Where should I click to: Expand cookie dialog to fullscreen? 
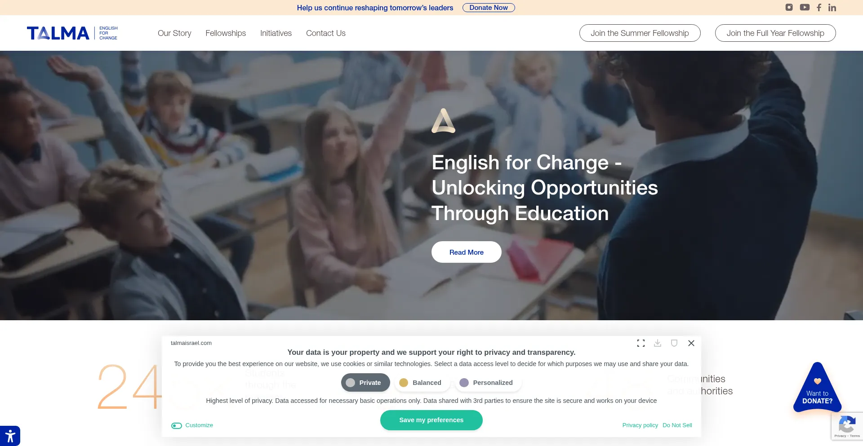pos(641,343)
